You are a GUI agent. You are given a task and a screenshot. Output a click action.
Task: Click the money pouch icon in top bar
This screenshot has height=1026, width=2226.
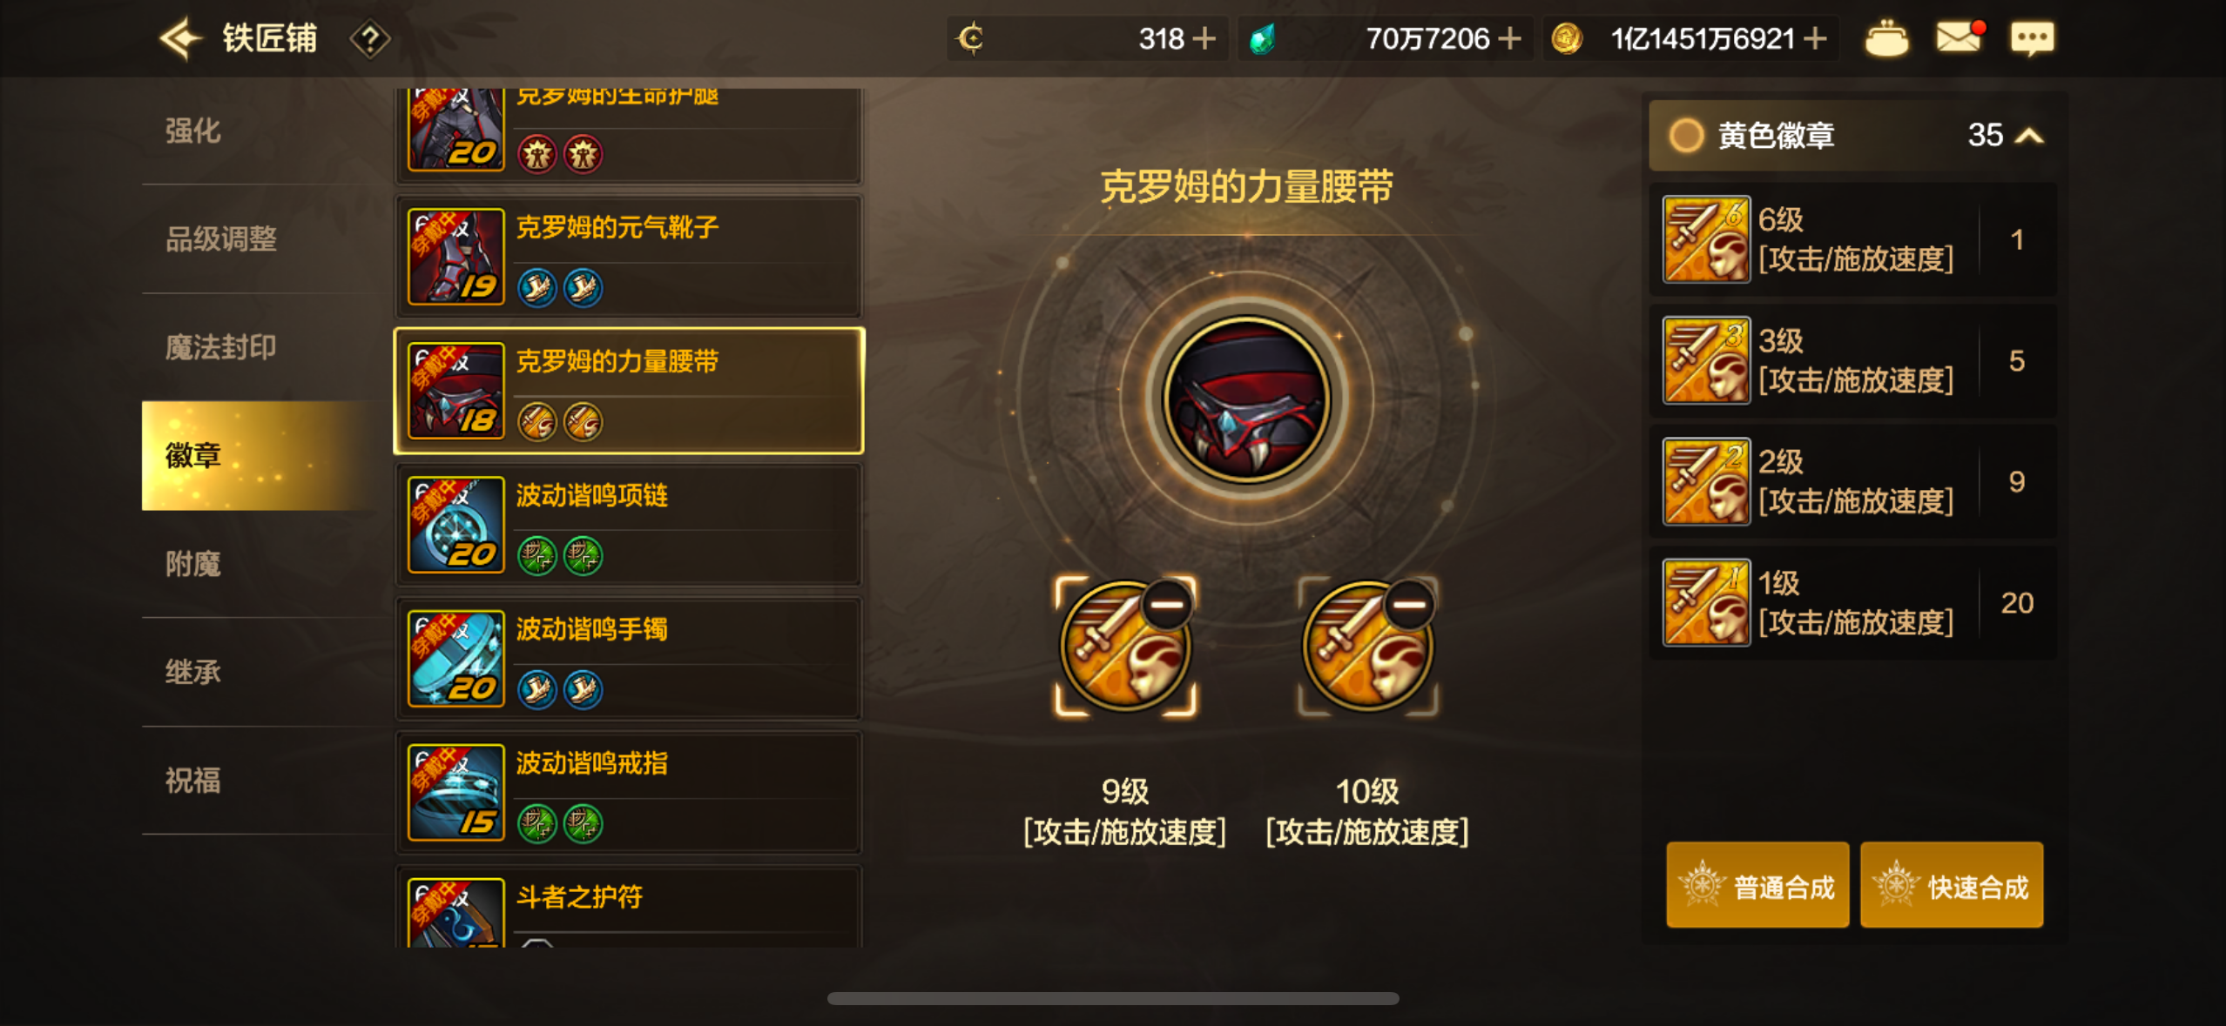coord(1886,38)
